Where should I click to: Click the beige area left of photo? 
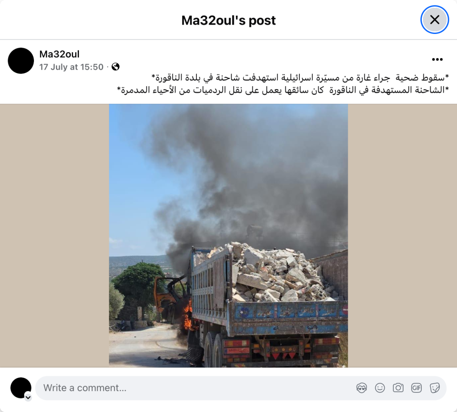point(54,236)
